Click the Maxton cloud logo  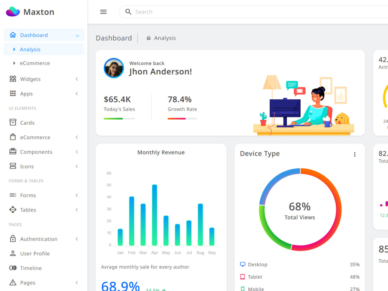click(13, 12)
